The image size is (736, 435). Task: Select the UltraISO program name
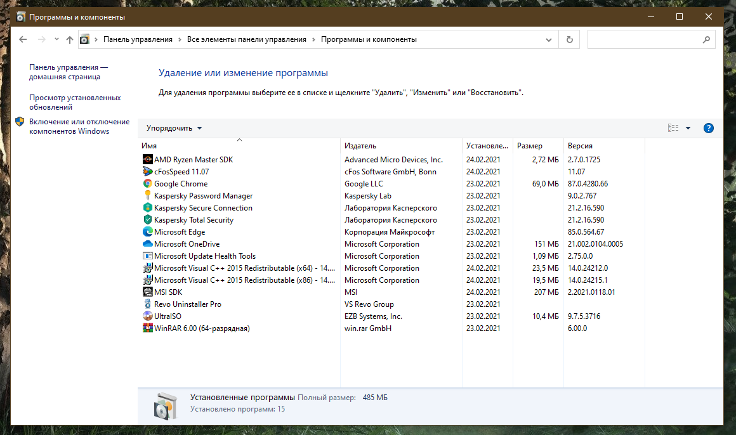[168, 316]
